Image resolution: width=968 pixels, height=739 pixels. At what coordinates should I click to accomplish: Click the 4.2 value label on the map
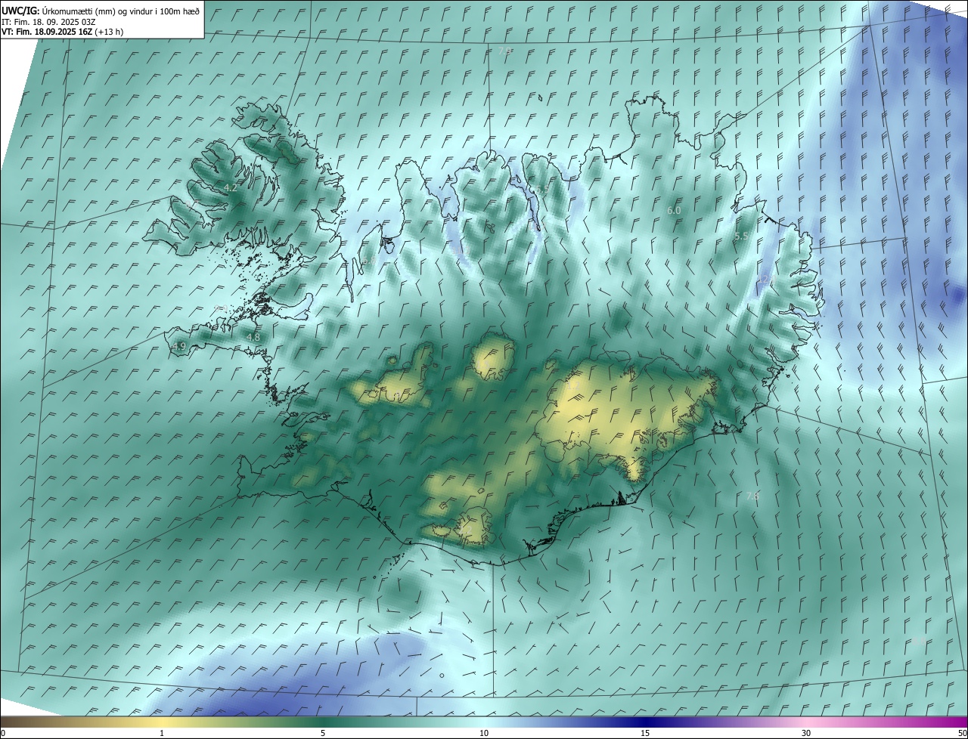pyautogui.click(x=231, y=188)
